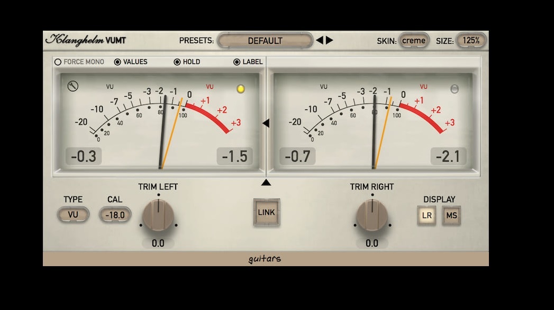Click the SKIN: label
The image size is (554, 310).
(x=386, y=41)
